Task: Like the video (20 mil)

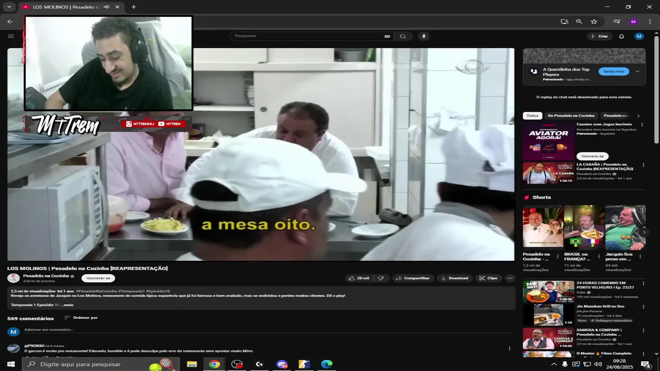Action: click(359, 278)
